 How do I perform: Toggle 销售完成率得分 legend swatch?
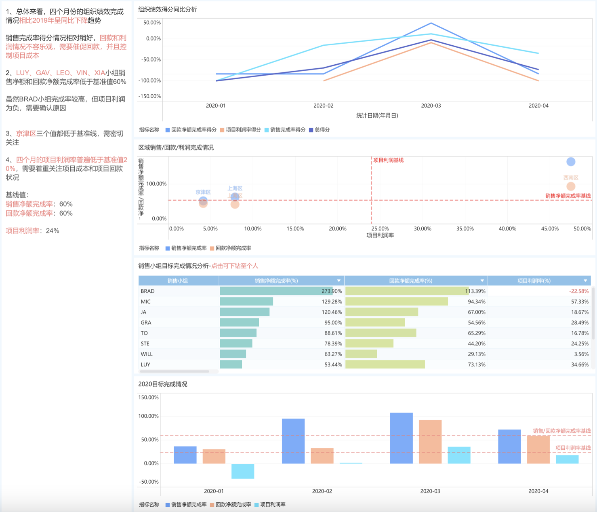267,130
